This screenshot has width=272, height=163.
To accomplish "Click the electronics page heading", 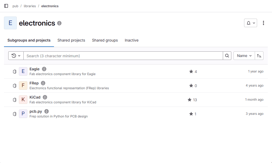I will click(37, 23).
